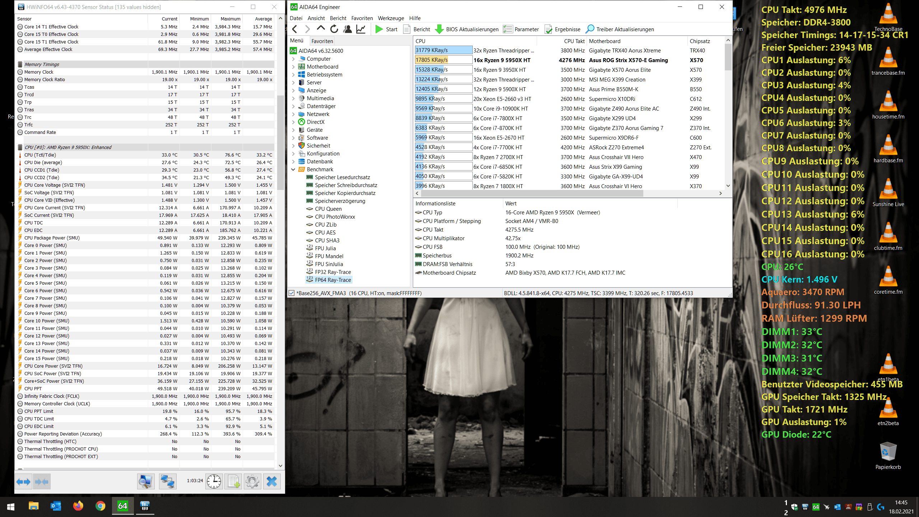Sort results by CPU Takt column header
The height and width of the screenshot is (517, 919).
pos(562,41)
